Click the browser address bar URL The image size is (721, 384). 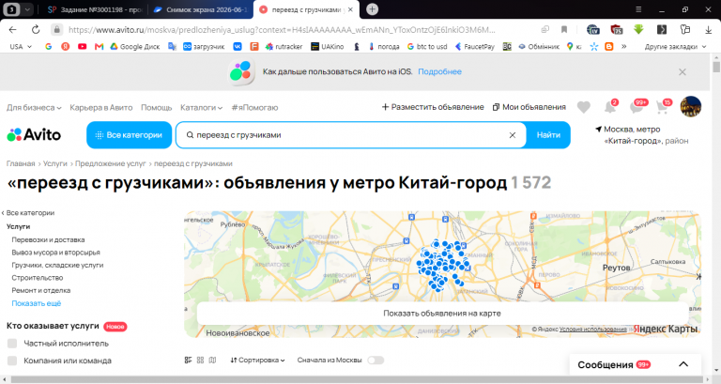pyautogui.click(x=282, y=30)
